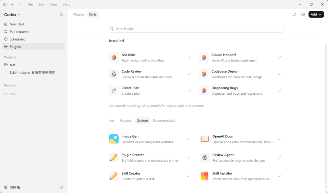Open the Image Gen skill title
328x193 pixels.
pyautogui.click(x=130, y=136)
